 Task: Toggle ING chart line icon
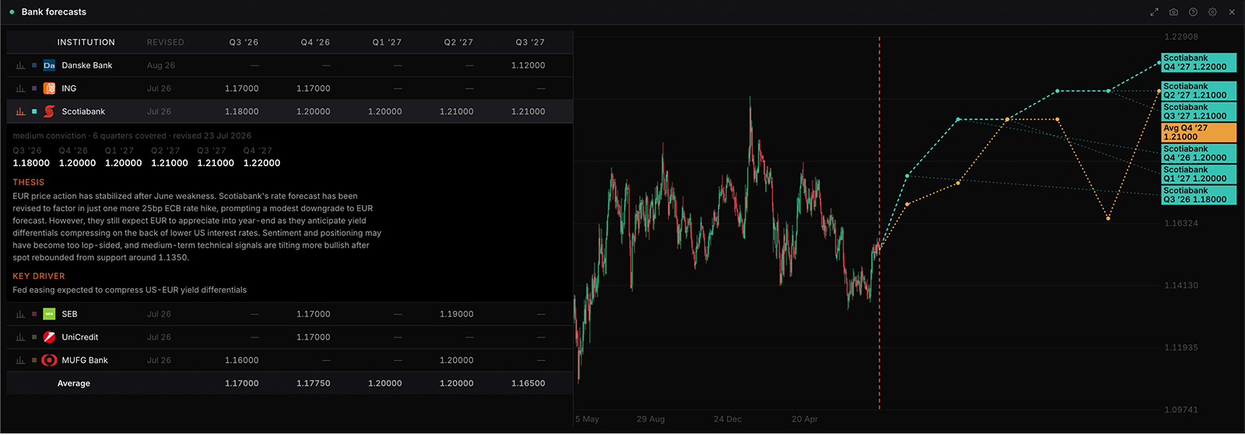(21, 89)
